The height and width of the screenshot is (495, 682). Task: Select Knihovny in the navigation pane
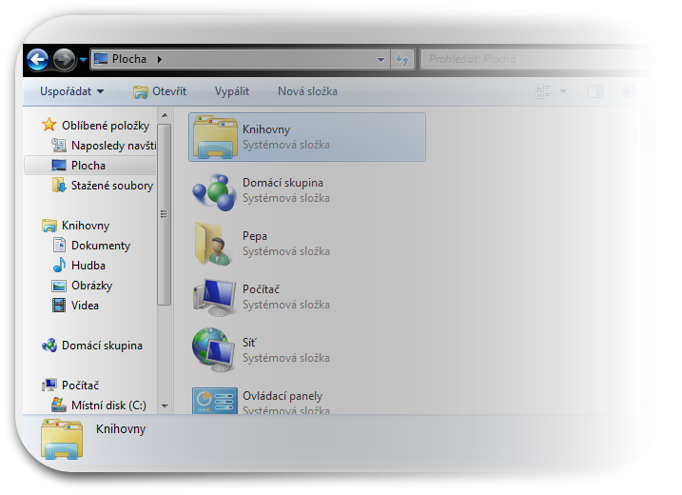pyautogui.click(x=86, y=226)
